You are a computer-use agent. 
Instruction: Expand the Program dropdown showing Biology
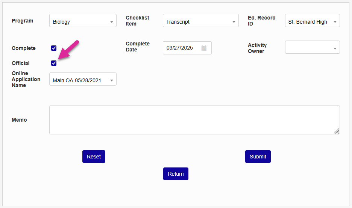click(x=83, y=22)
